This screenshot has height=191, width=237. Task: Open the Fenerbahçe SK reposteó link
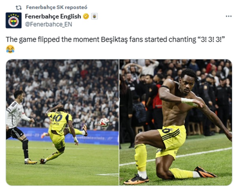coord(56,7)
